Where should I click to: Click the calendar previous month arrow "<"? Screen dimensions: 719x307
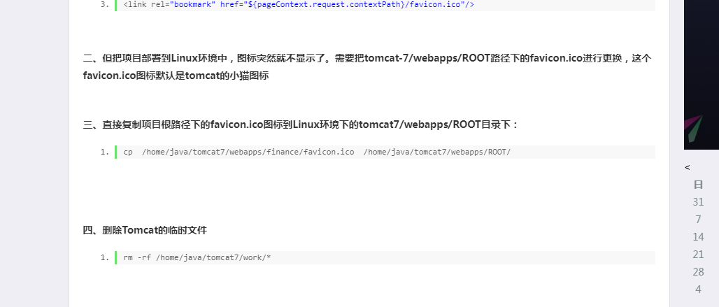[x=688, y=168]
